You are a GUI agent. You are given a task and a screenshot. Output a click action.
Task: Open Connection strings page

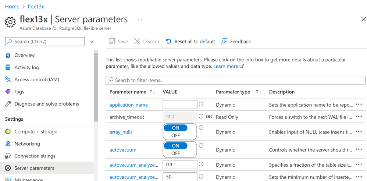[35, 156]
